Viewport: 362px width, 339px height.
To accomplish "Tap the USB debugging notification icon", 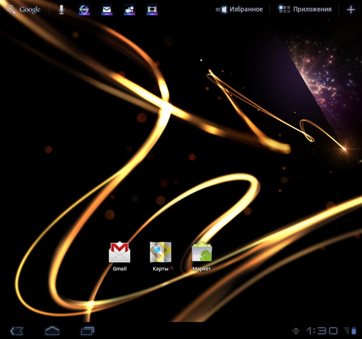I will pos(295,331).
